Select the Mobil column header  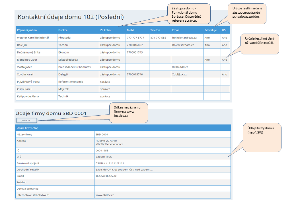click(130, 30)
